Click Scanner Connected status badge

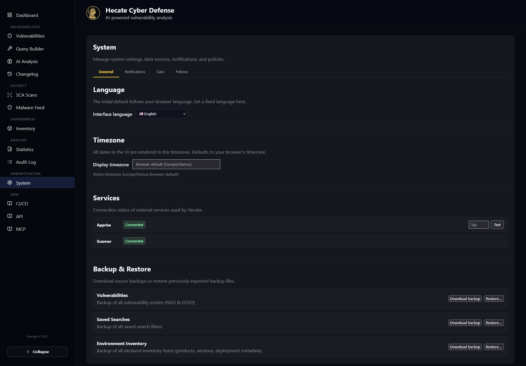pos(134,241)
